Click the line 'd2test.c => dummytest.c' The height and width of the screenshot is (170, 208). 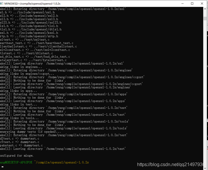pyautogui.click(x=20, y=139)
